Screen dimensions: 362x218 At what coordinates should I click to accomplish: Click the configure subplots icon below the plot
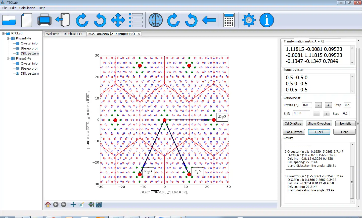pyautogui.click(x=91, y=205)
